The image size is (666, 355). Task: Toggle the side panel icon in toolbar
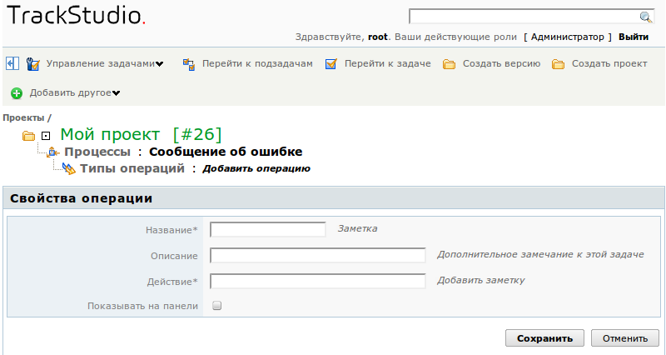click(12, 63)
